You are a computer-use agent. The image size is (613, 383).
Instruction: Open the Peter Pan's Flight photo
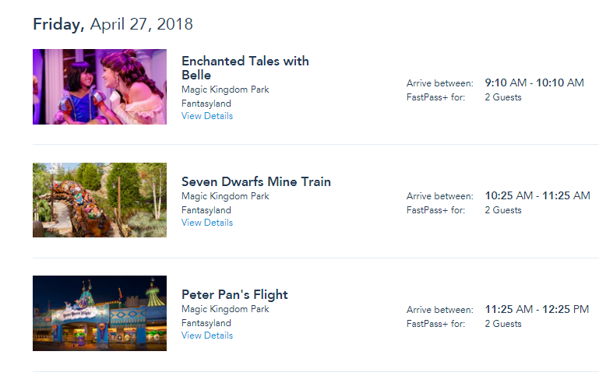pyautogui.click(x=100, y=313)
